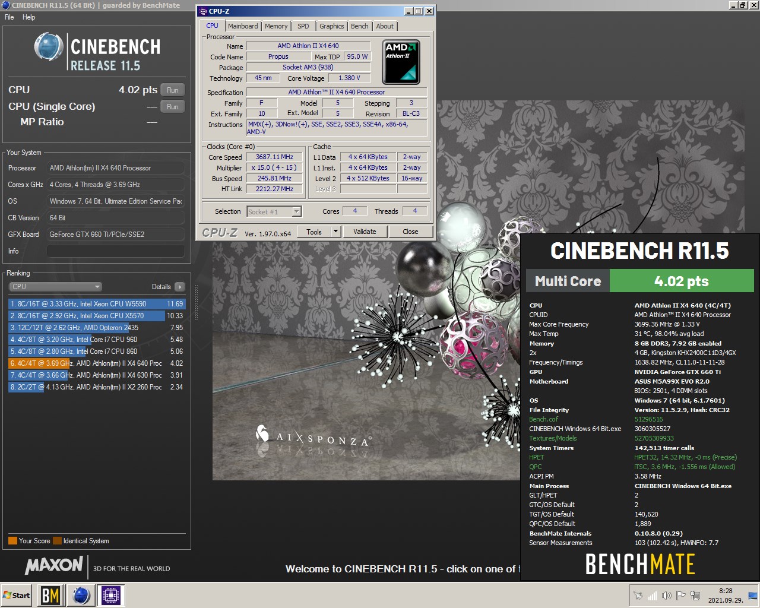Switch to the SPD tab in CPU-Z
Viewport: 760px width, 608px height.
pos(303,26)
